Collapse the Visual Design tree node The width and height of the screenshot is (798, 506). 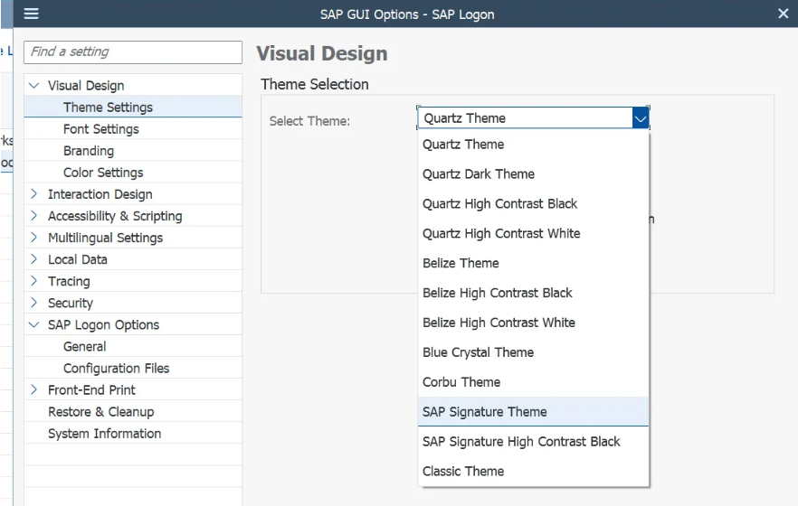coord(34,85)
